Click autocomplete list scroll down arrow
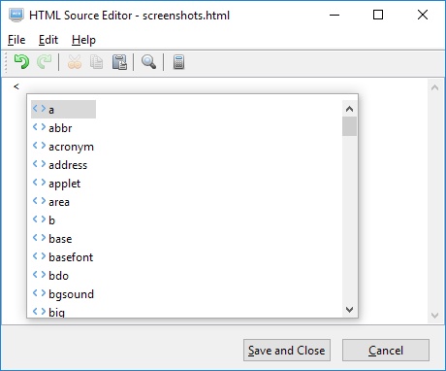The image size is (446, 371). (349, 310)
